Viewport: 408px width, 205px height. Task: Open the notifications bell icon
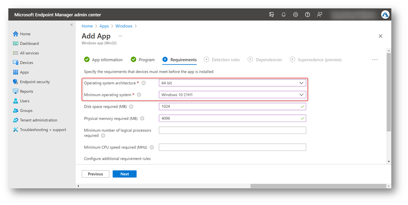[284, 15]
